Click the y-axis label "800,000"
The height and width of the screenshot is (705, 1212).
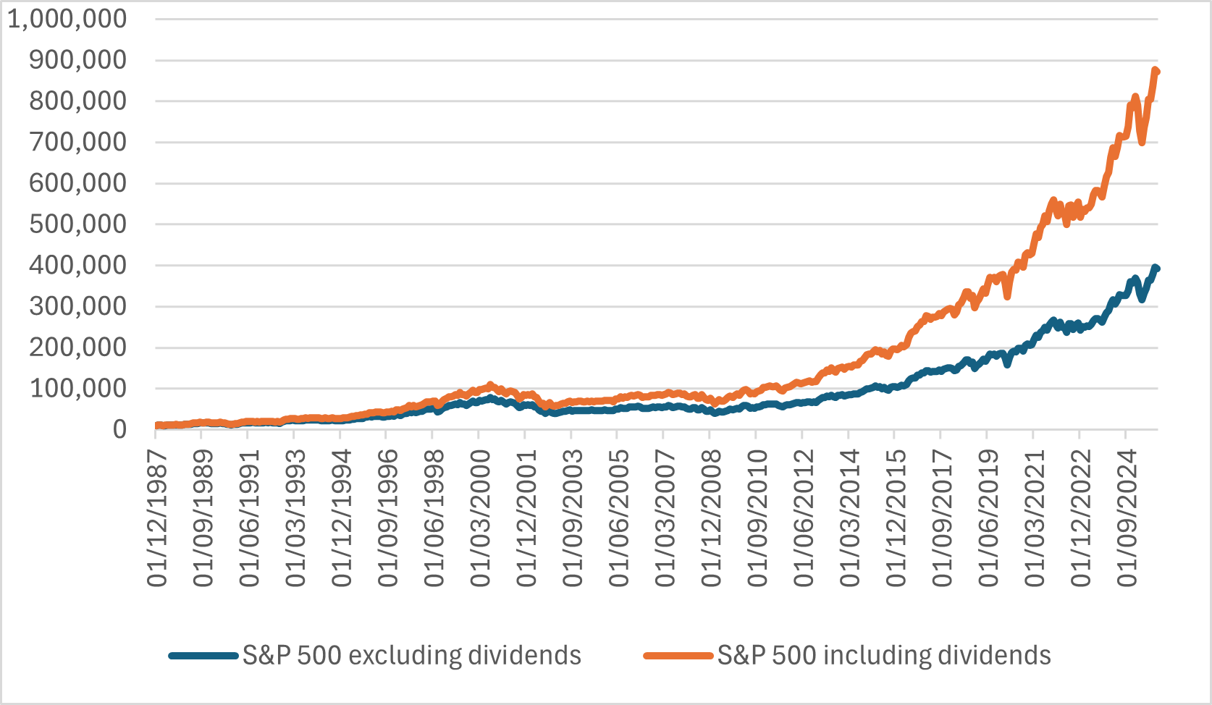[78, 101]
